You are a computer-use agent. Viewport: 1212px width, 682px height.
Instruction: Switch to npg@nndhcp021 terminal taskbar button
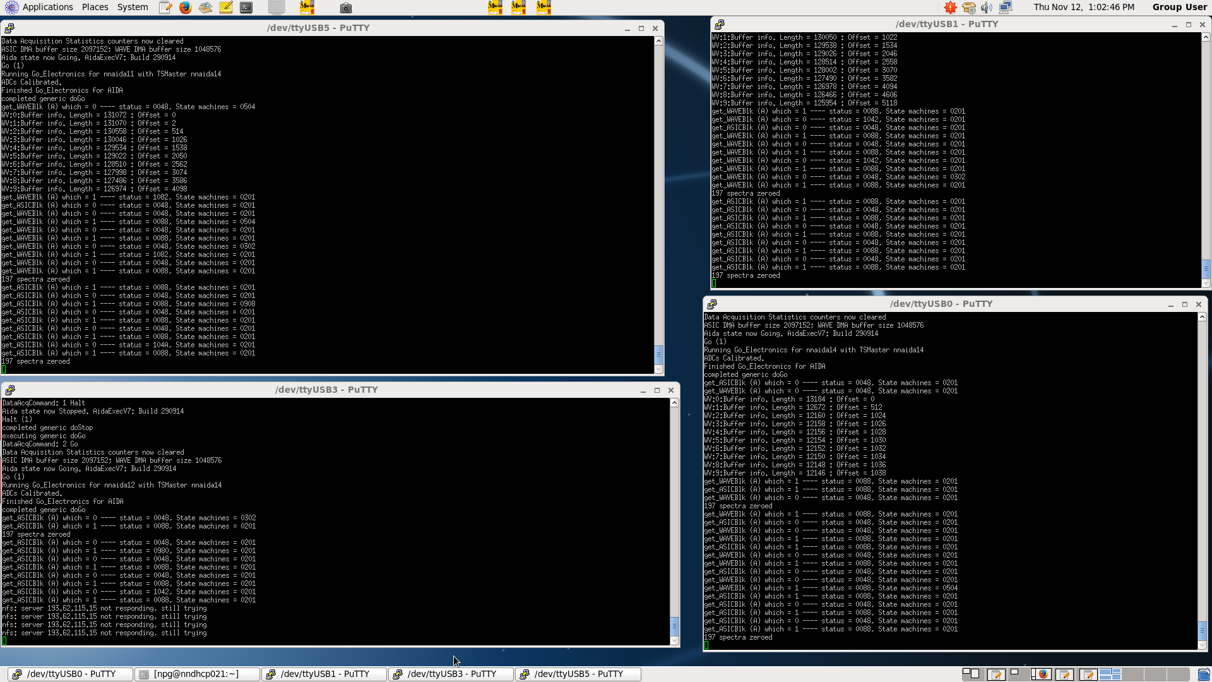196,674
